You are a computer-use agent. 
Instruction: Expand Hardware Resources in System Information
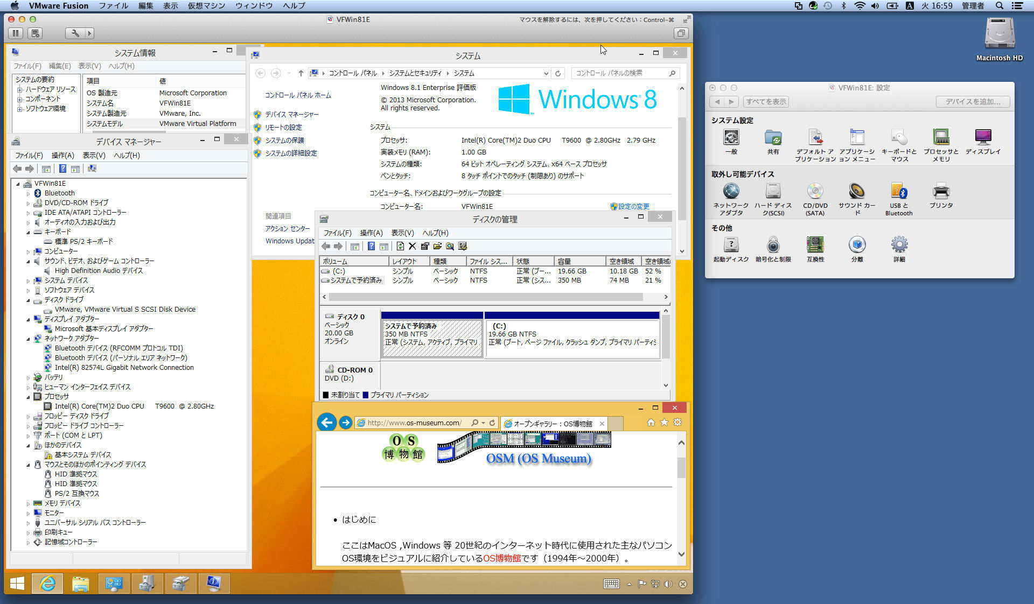pyautogui.click(x=20, y=89)
